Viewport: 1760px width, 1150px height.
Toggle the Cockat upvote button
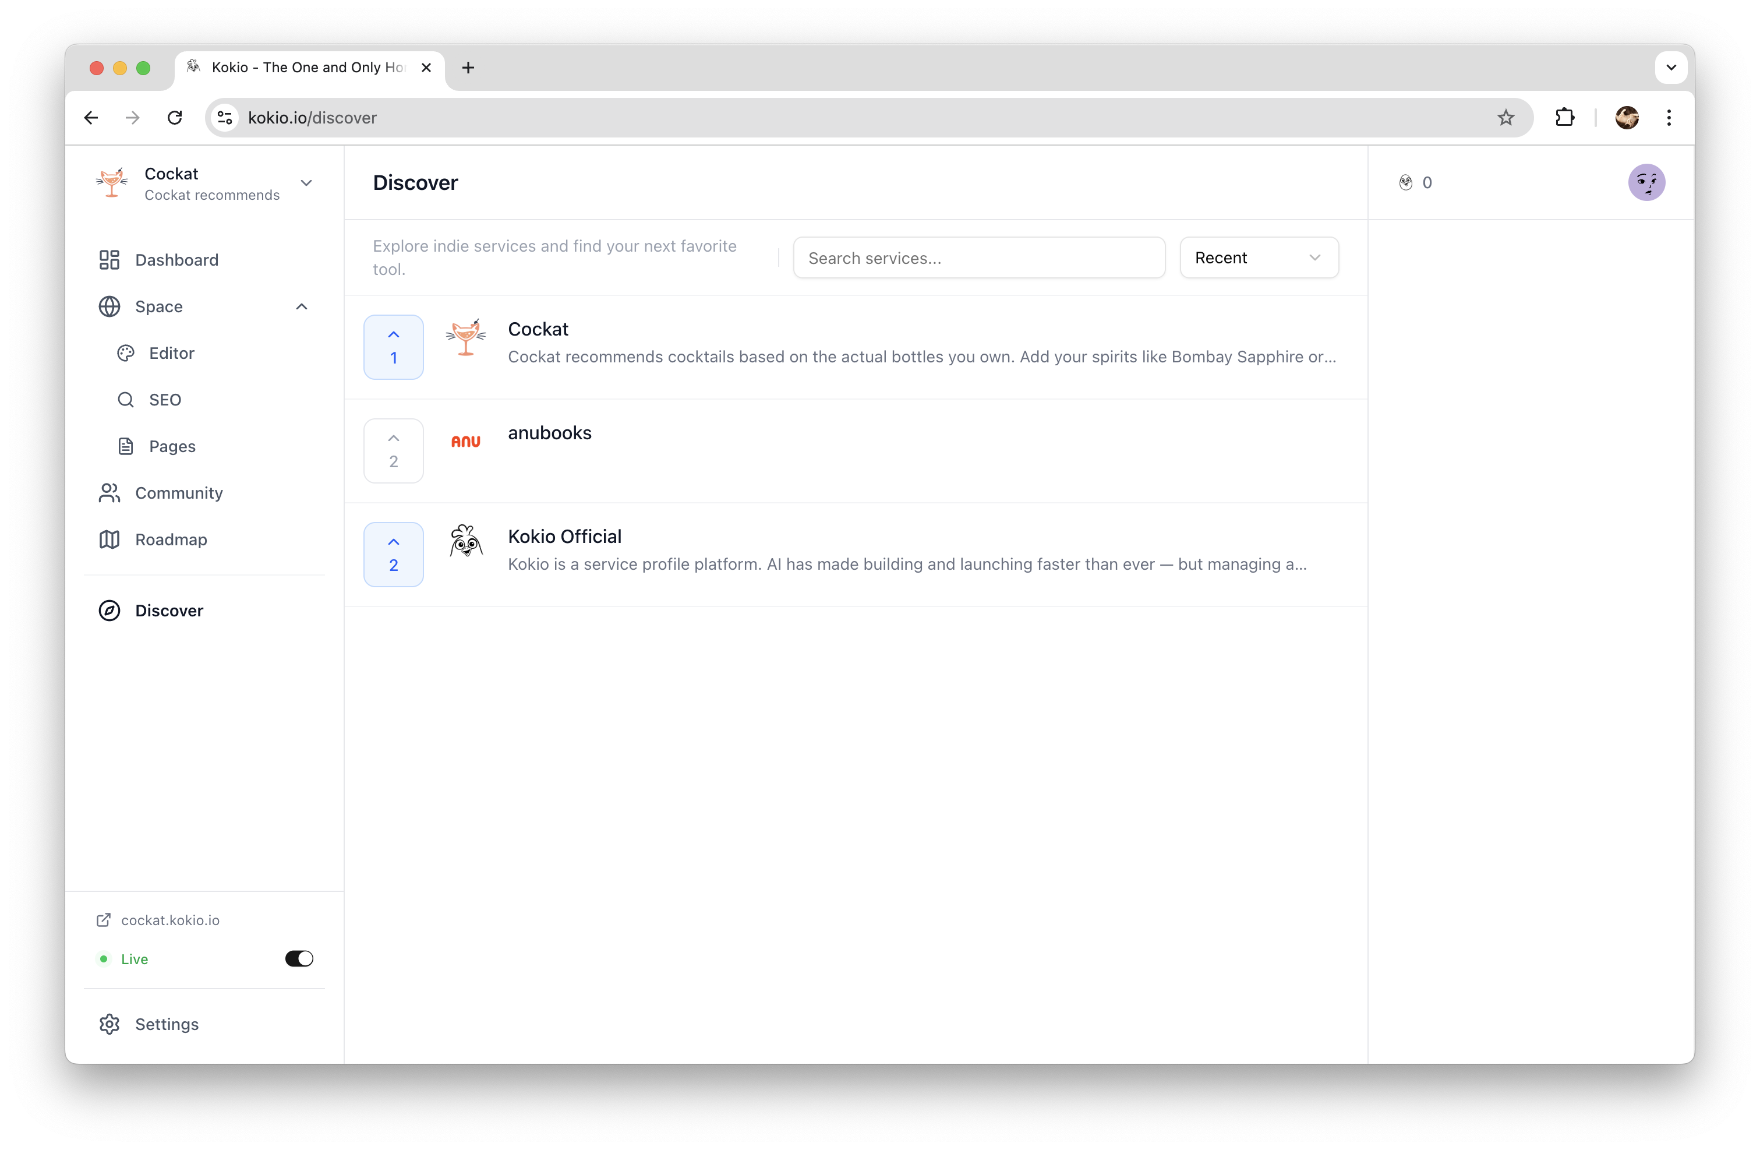pyautogui.click(x=394, y=347)
